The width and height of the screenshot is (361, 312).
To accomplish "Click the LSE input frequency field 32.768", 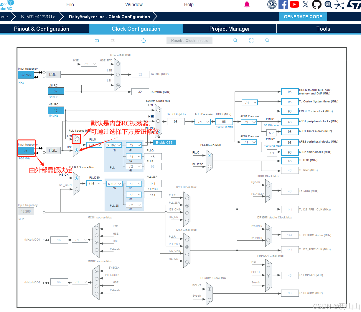I will (x=26, y=75).
